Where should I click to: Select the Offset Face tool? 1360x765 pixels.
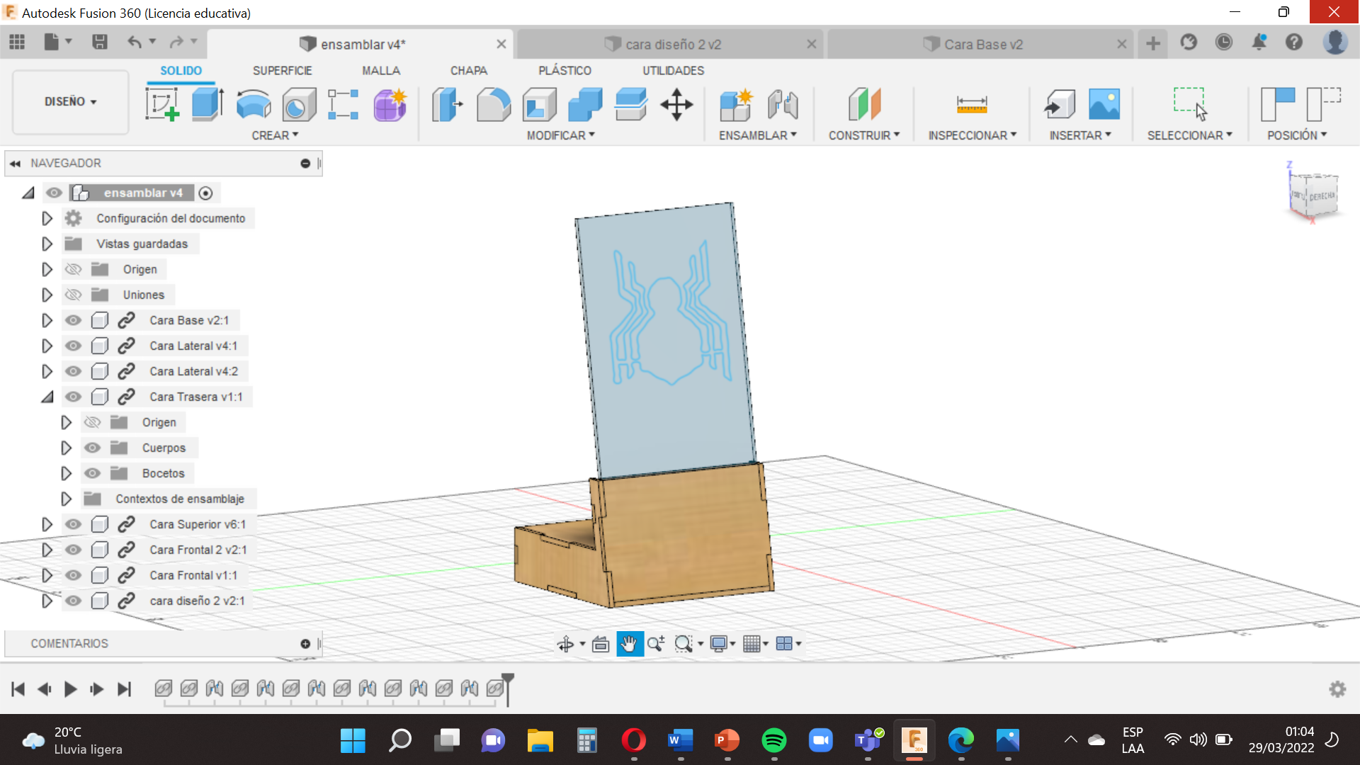[630, 105]
